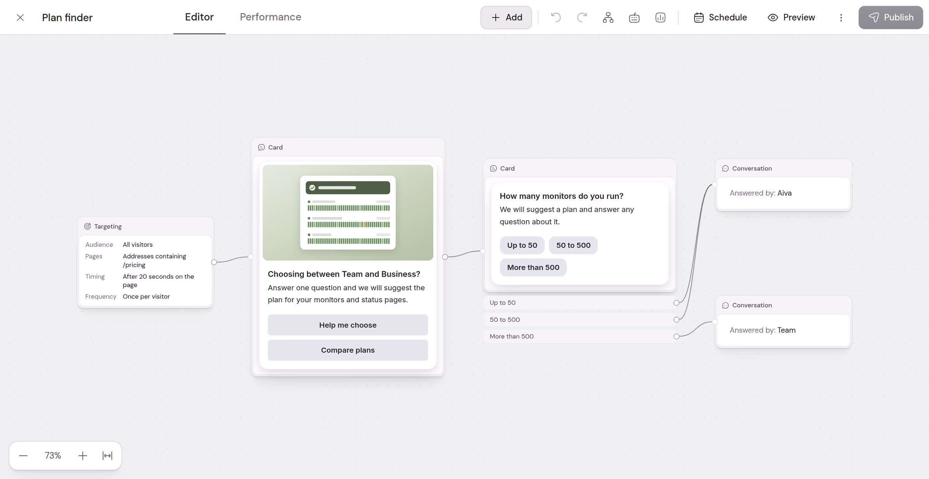Click the undo arrow icon
Screen dimensions: 929x479
[x=556, y=17]
